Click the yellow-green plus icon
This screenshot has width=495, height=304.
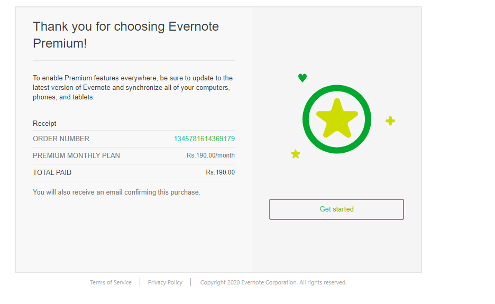pyautogui.click(x=390, y=121)
